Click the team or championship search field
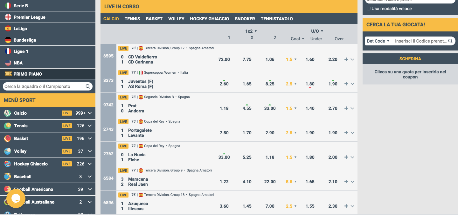Image resolution: width=458 pixels, height=215 pixels. tap(45, 86)
